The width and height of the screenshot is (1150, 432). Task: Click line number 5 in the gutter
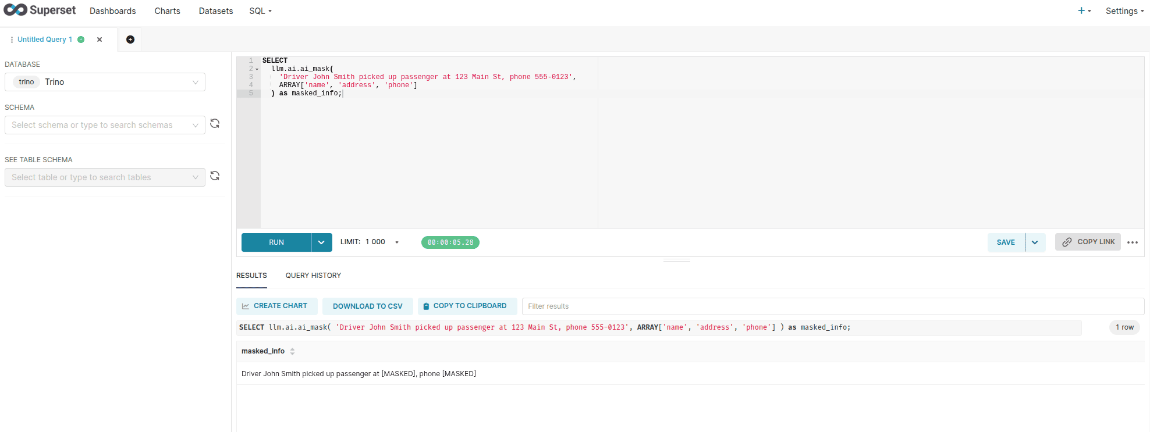click(x=251, y=93)
